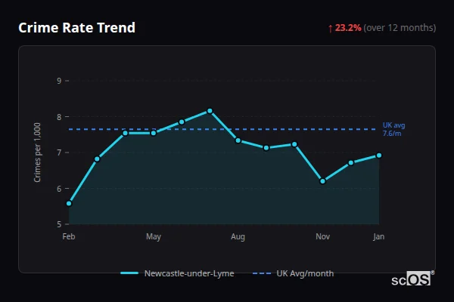Click the Crime Rate Trend heading
Image resolution: width=454 pixels, height=302 pixels.
[x=76, y=28]
